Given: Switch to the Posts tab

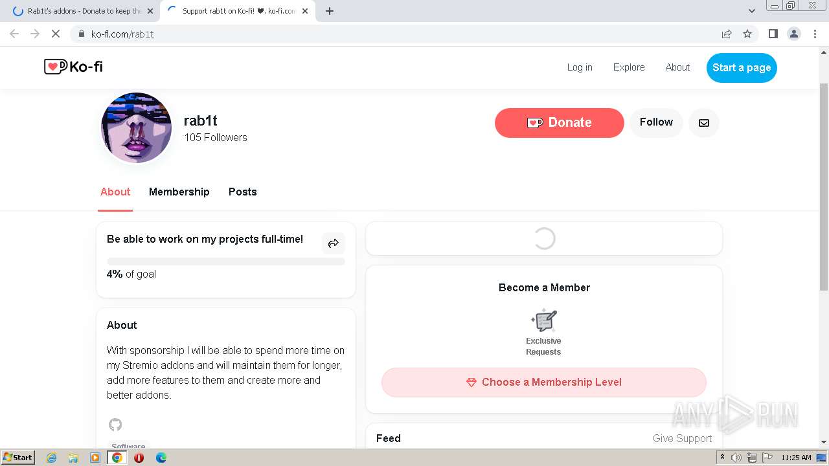Looking at the screenshot, I should (242, 192).
